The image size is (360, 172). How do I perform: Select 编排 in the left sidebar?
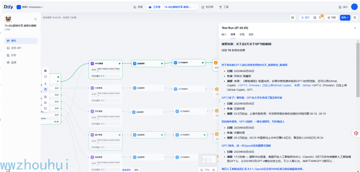click(x=21, y=41)
